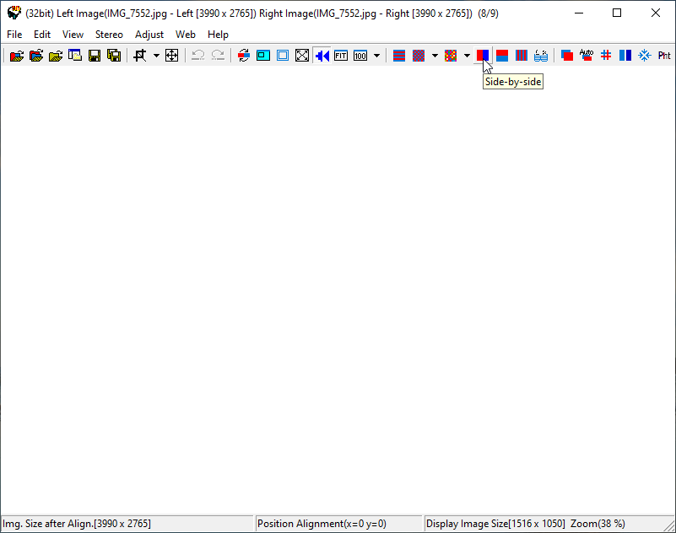The width and height of the screenshot is (676, 533).
Task: Select the free cropping tool
Action: 140,56
